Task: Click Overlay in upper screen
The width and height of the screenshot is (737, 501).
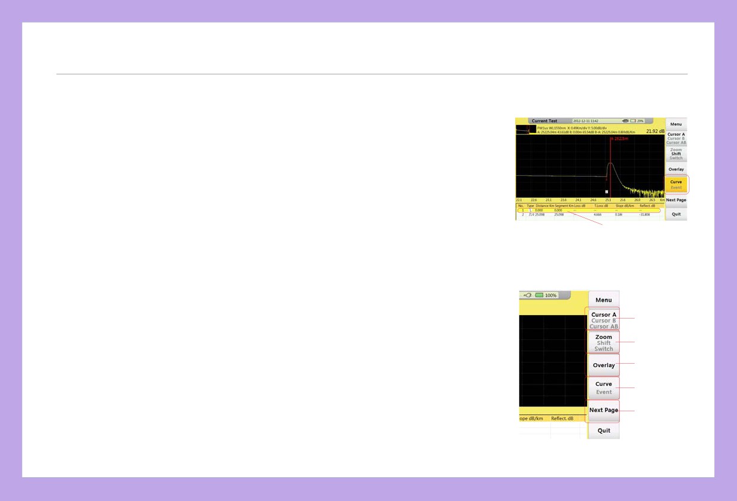Action: pos(676,169)
